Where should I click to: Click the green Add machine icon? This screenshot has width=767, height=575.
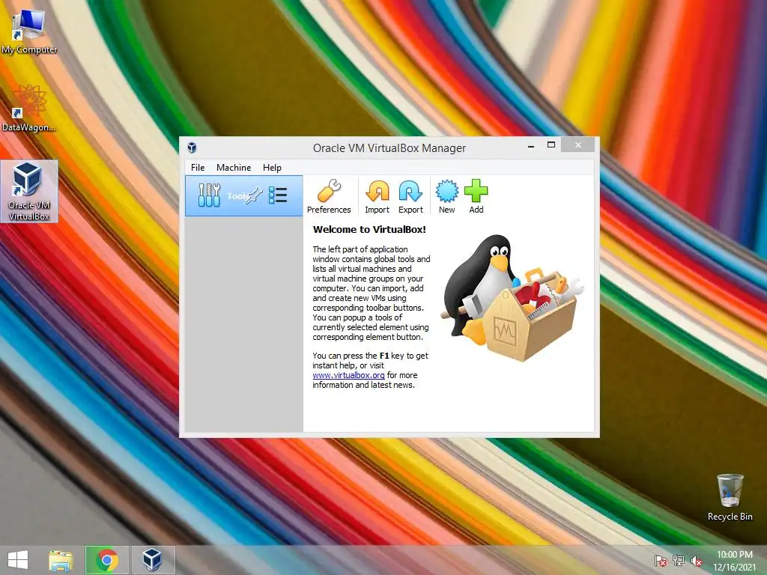point(476,196)
